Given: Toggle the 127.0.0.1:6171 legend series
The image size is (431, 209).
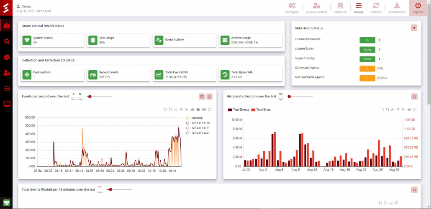Looking at the screenshot, I should point(198,128).
